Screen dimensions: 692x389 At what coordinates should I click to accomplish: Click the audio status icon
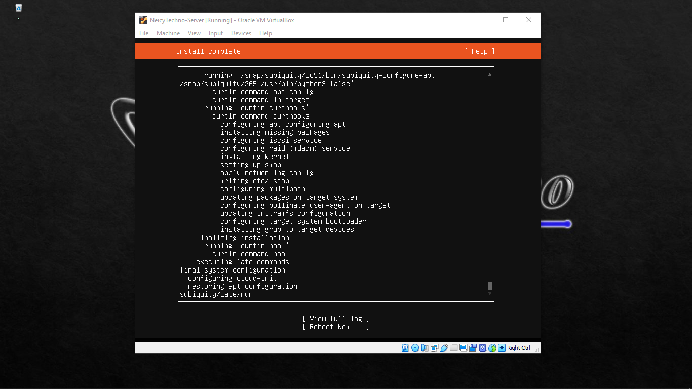tap(425, 348)
